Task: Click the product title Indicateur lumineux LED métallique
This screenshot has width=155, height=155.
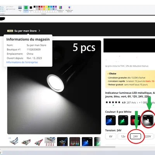Action: coord(130,95)
